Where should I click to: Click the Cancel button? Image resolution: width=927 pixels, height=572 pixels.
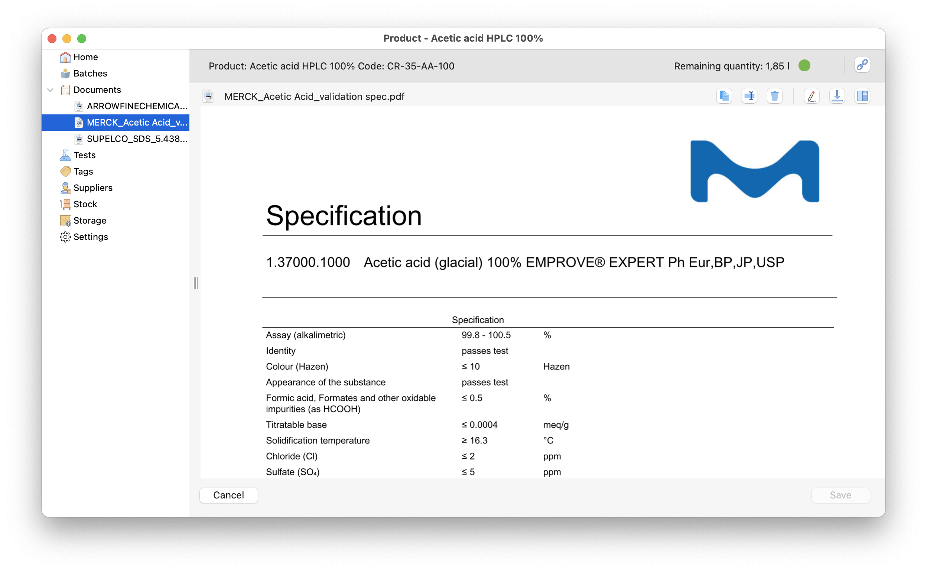(228, 495)
